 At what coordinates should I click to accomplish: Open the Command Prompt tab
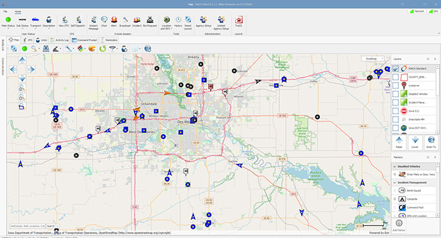tap(85, 40)
